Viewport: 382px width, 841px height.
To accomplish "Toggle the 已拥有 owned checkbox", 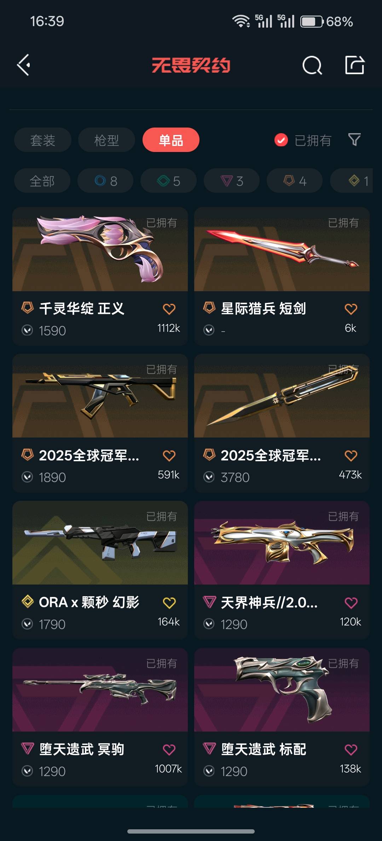I will [x=281, y=140].
